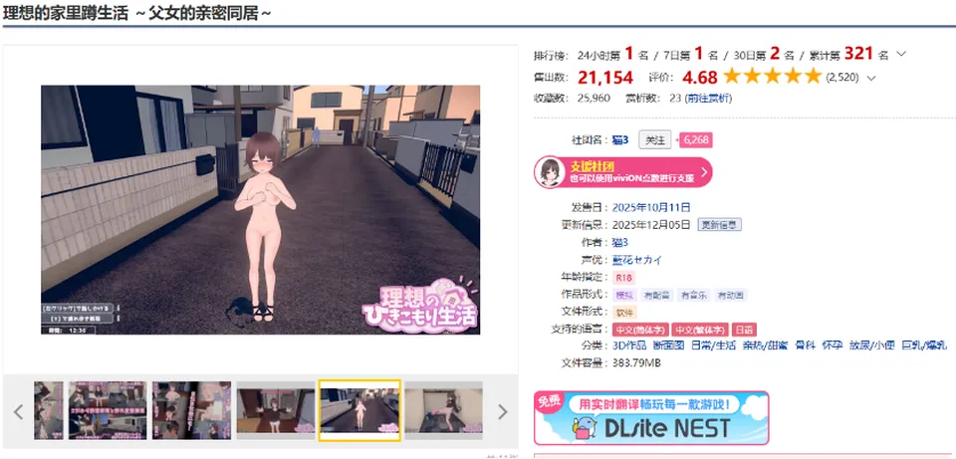
Task: Click the update date 2025年12月05日
Action: 651,224
